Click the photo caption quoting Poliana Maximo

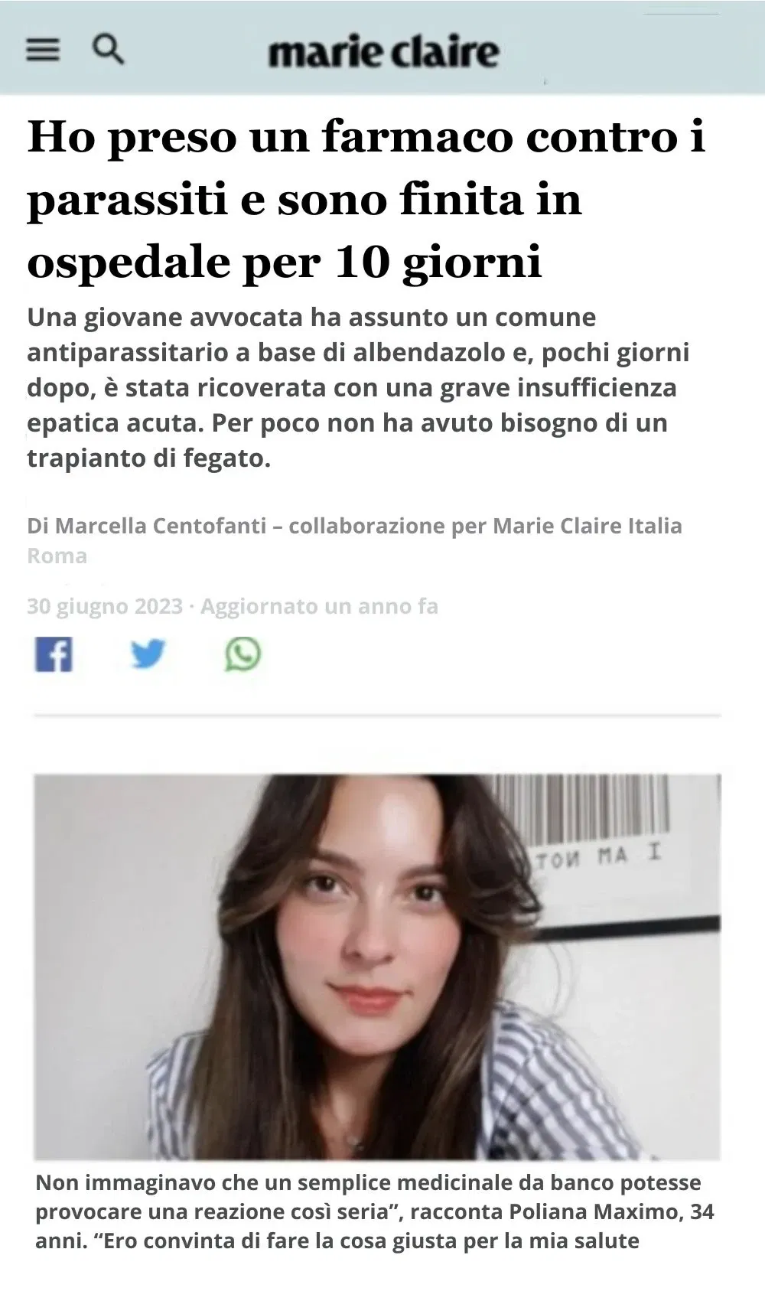pos(375,1211)
